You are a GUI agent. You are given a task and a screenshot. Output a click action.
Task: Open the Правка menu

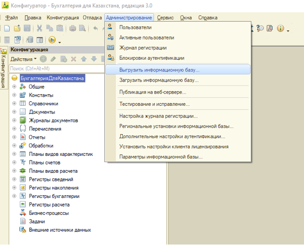pos(33,18)
